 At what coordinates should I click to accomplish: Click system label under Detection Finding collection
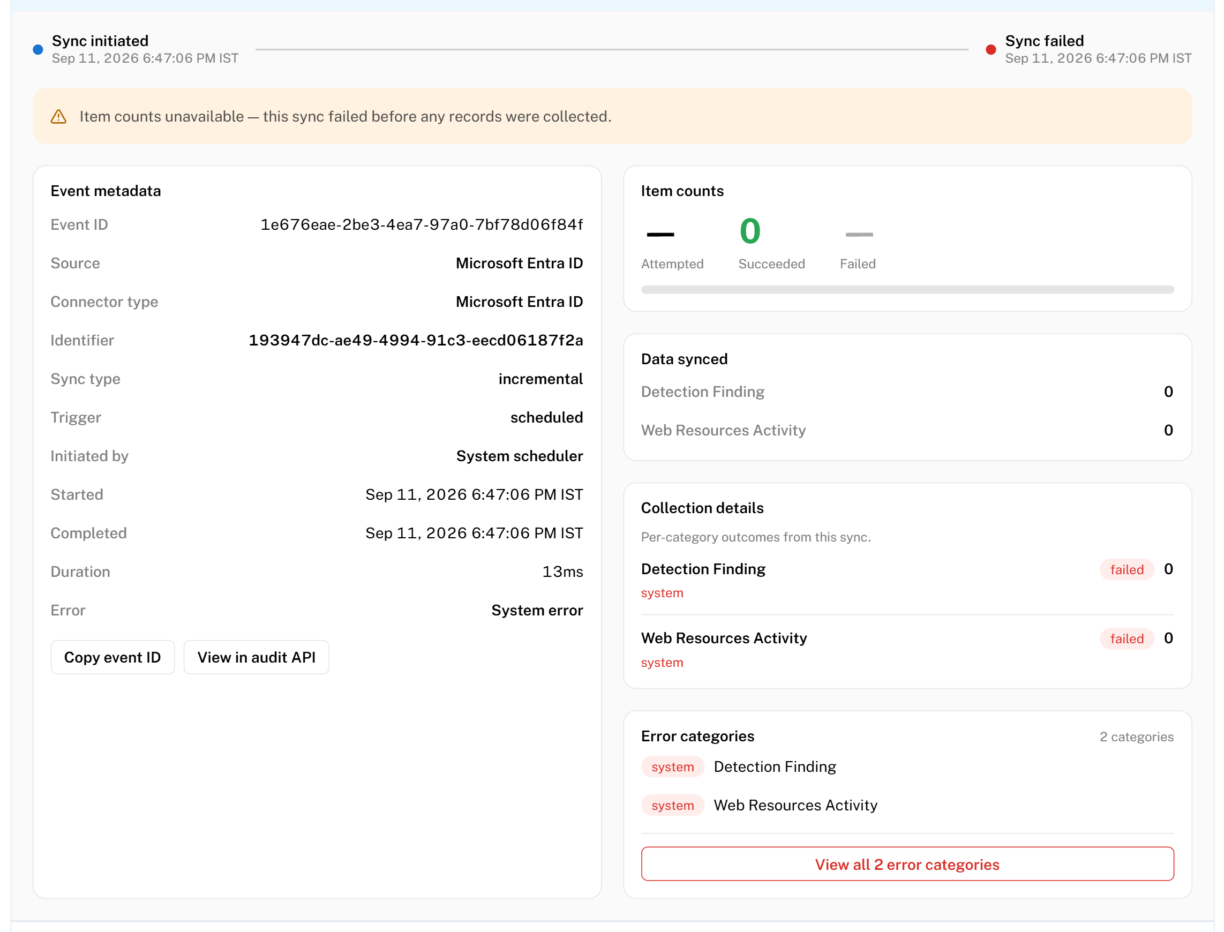(663, 593)
